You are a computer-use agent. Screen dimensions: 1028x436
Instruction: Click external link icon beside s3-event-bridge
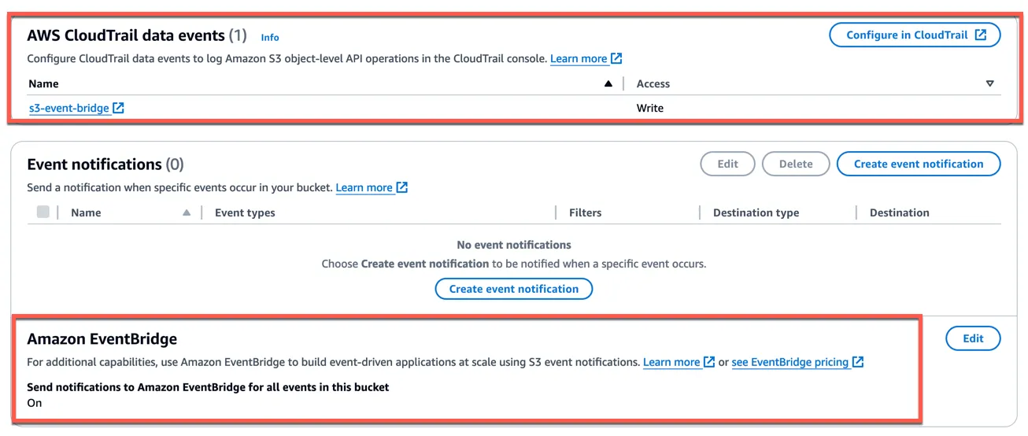point(119,108)
